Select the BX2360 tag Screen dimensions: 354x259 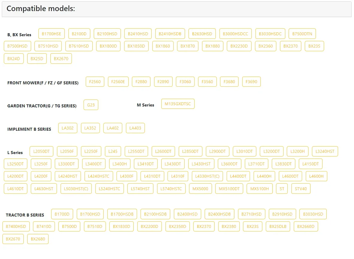point(266,46)
